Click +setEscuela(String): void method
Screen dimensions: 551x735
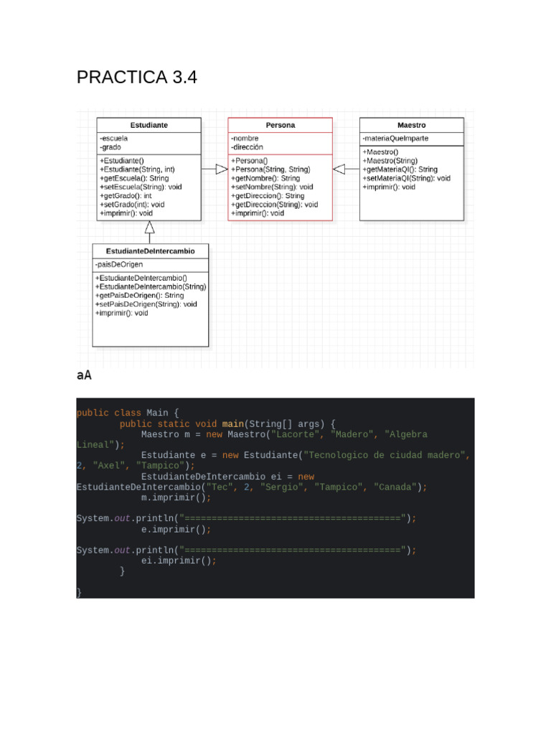141,187
